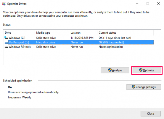Close the Optimize Drives dialog
This screenshot has height=119, width=164.
point(151,114)
